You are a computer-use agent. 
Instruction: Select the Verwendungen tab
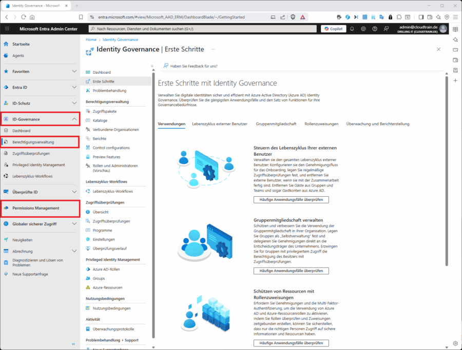coord(171,124)
